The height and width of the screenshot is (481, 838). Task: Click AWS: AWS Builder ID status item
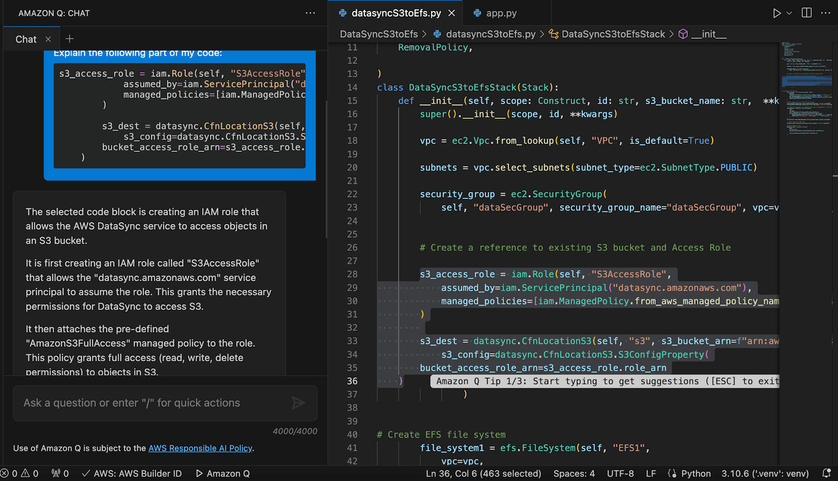pyautogui.click(x=132, y=473)
